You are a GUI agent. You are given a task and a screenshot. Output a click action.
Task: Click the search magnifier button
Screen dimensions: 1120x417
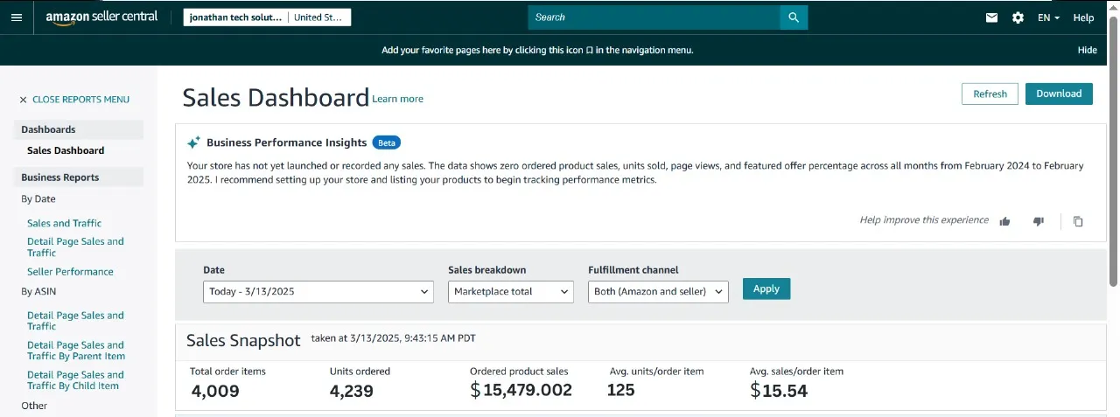[794, 17]
